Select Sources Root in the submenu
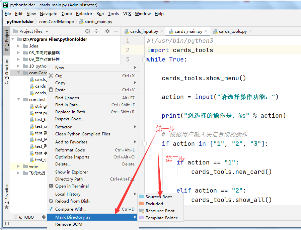301x230 pixels. click(x=160, y=197)
